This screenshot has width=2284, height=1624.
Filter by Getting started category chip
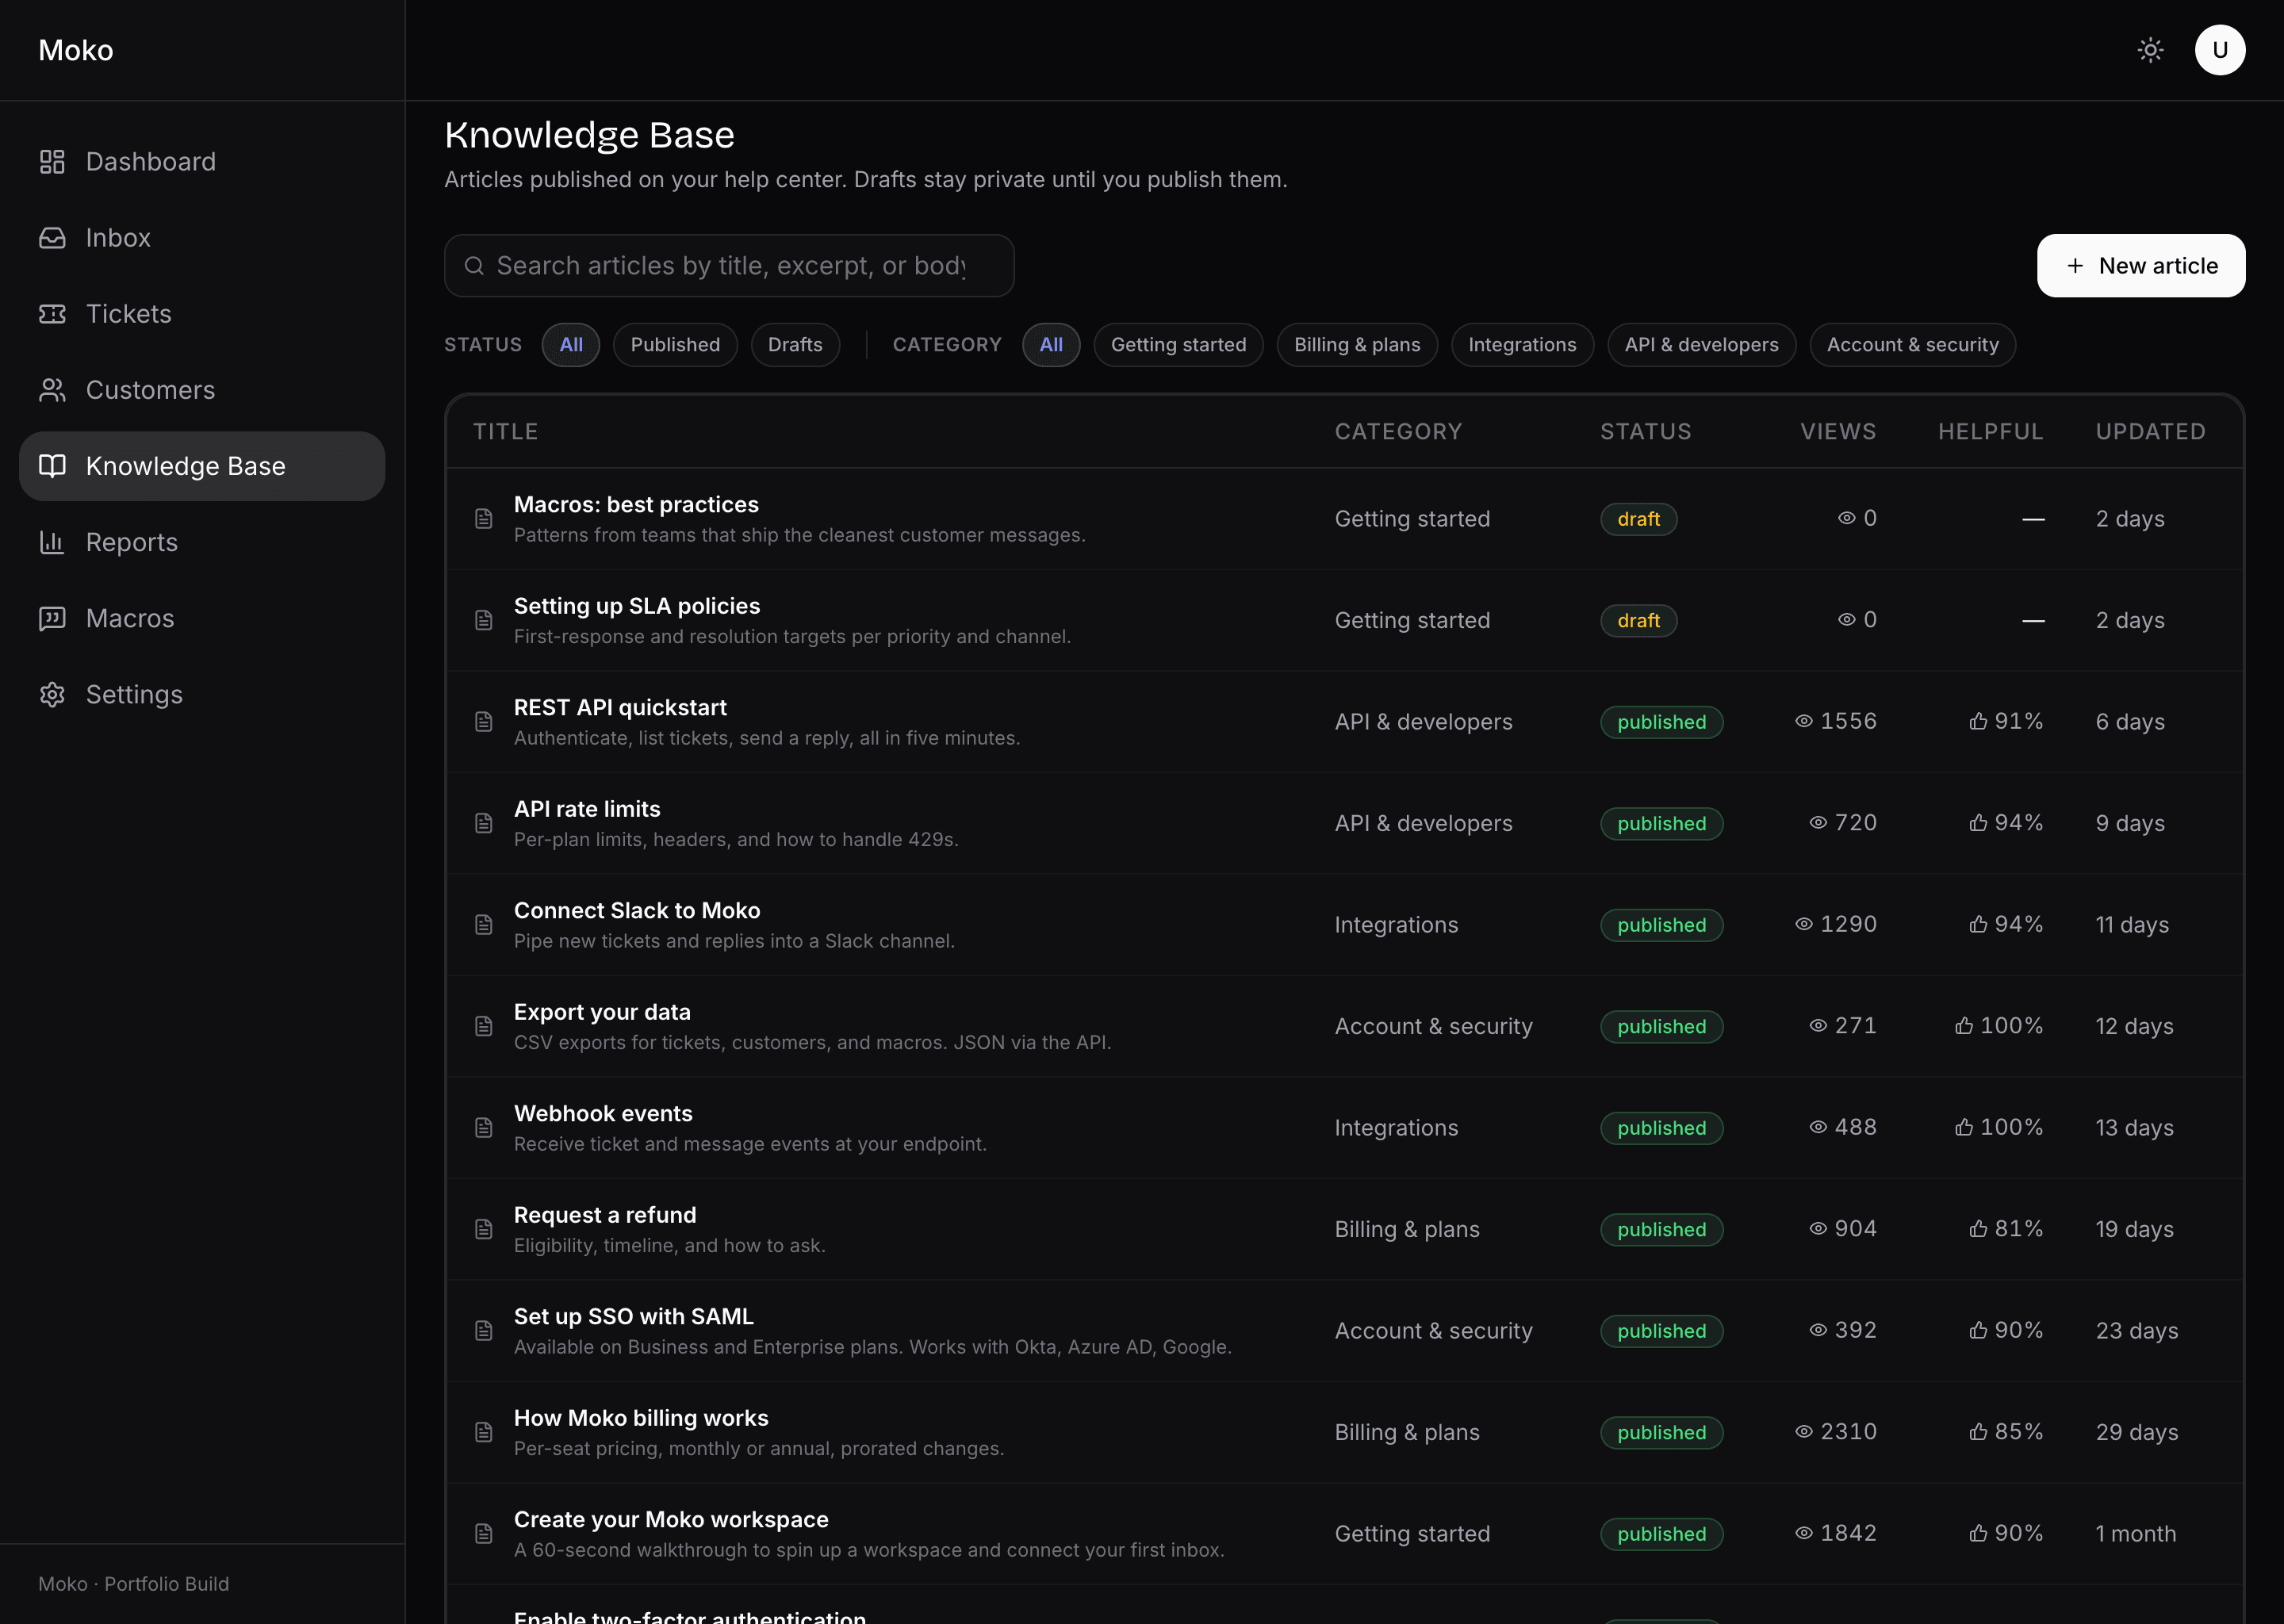point(1178,345)
